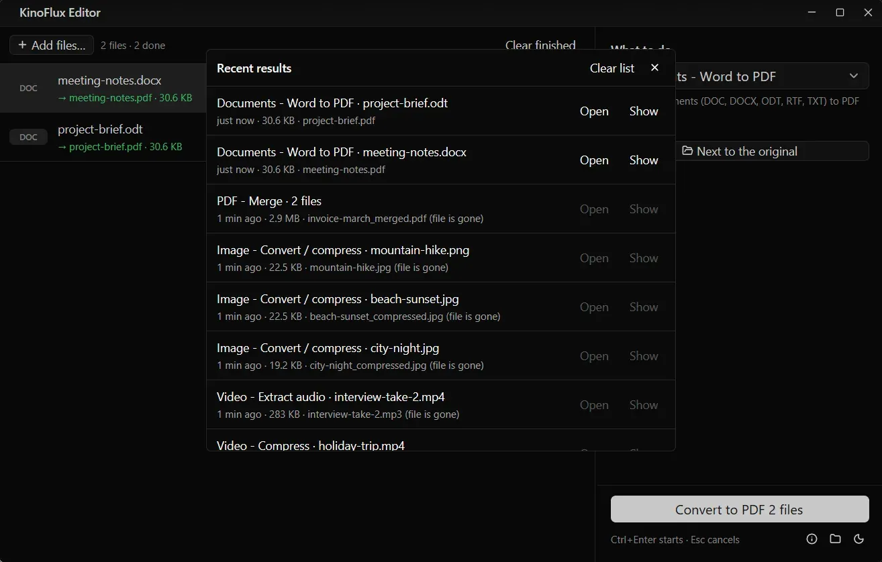
Task: Click Show on the mountain-hike.png result
Action: coord(644,258)
